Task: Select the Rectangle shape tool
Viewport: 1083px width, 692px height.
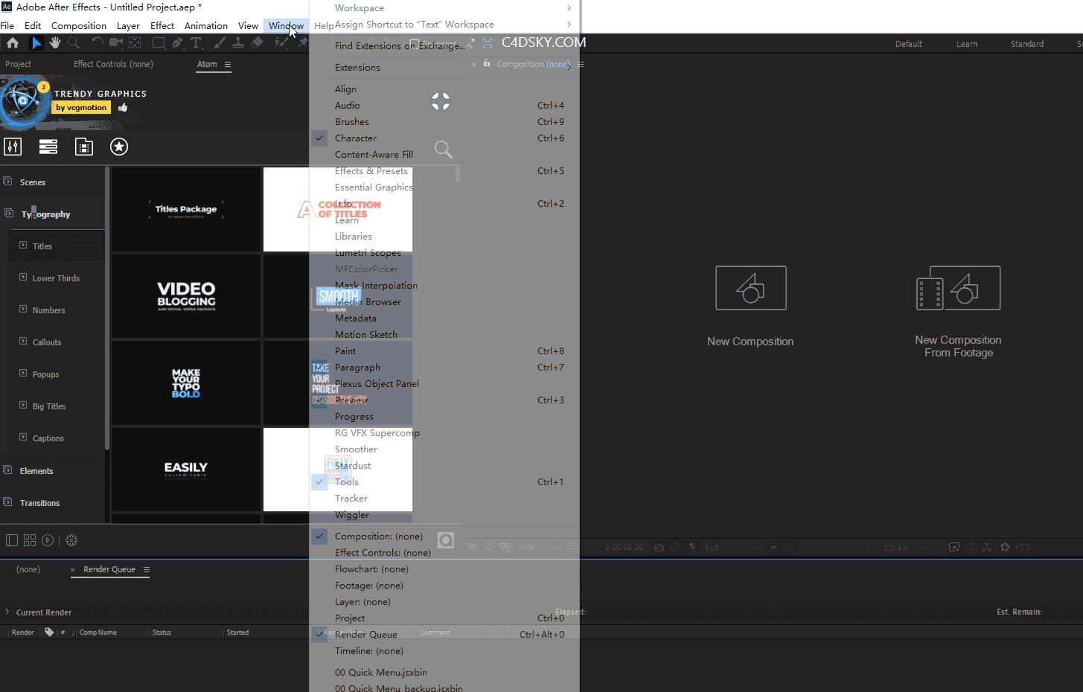Action: pos(159,43)
